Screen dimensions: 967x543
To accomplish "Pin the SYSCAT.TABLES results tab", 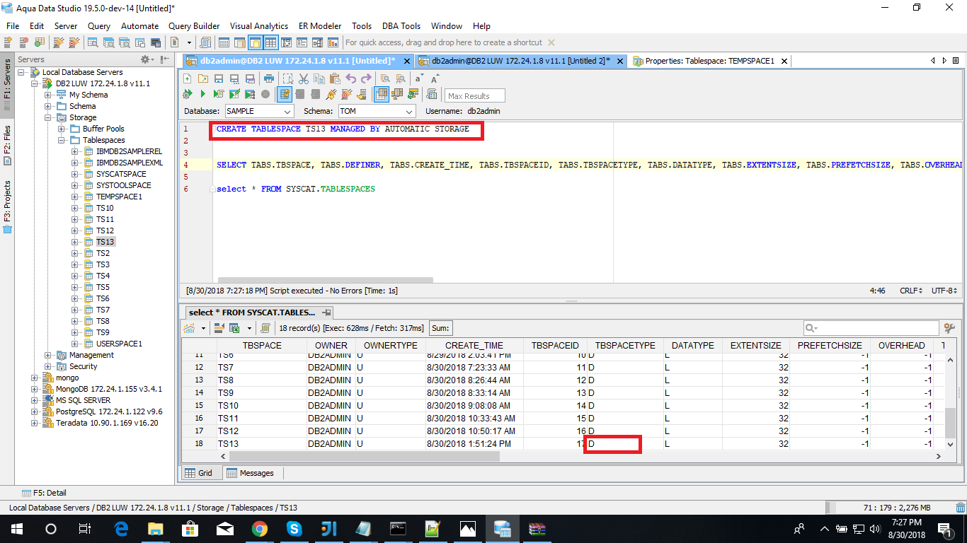I will click(326, 313).
